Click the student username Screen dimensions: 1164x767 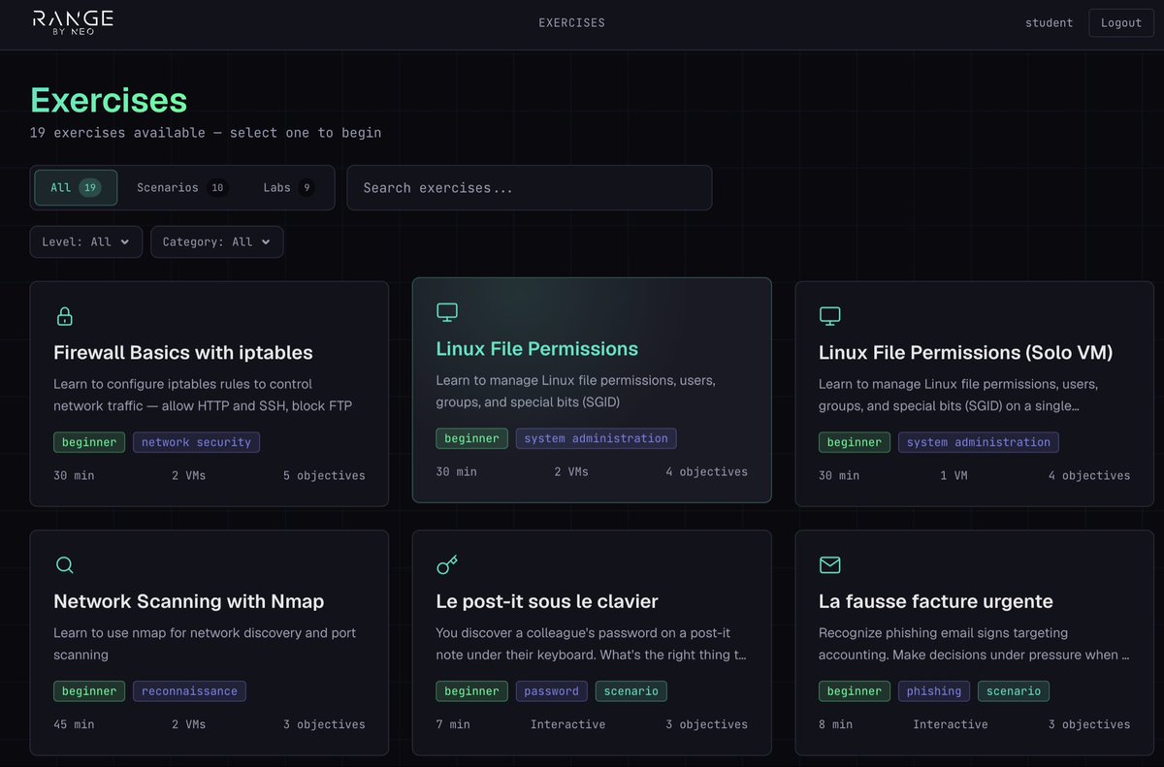click(x=1050, y=22)
